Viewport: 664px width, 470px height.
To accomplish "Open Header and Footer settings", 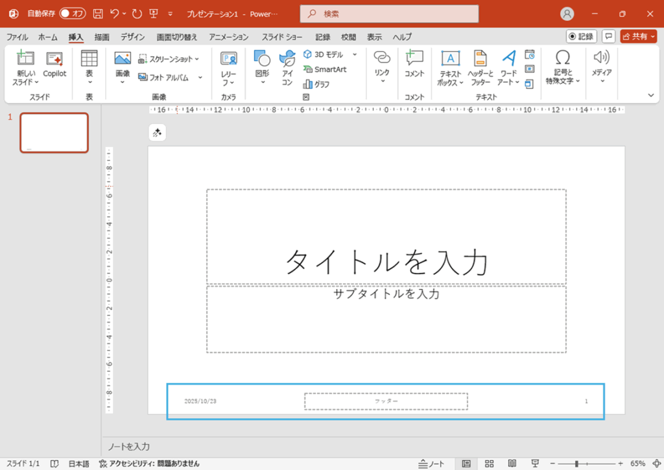I will (480, 67).
